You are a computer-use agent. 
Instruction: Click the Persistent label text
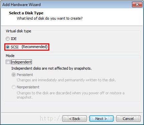click(25, 75)
